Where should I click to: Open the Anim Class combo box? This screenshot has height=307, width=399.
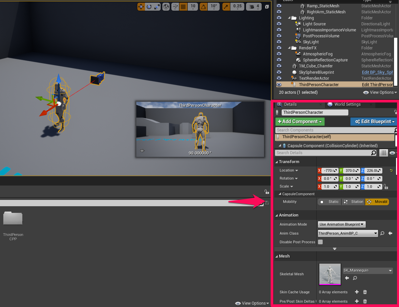[348, 233]
